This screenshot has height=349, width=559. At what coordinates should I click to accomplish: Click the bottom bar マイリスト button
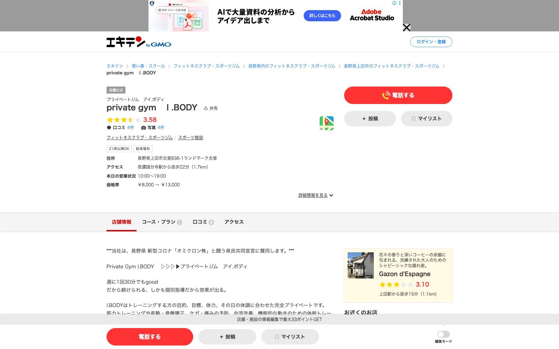[x=290, y=337]
